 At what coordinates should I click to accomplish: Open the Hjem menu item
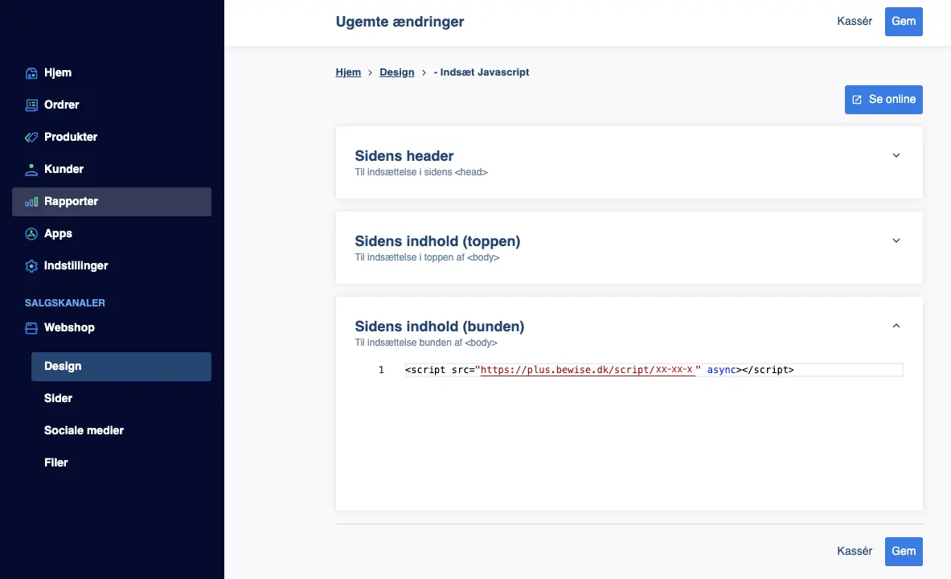[112, 73]
